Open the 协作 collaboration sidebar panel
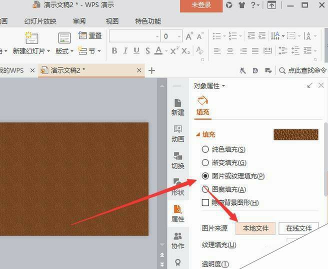The width and height of the screenshot is (328, 269). point(177,240)
